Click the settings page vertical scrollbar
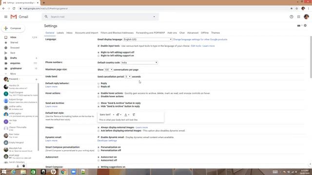The width and height of the screenshot is (312, 175). click(311, 57)
